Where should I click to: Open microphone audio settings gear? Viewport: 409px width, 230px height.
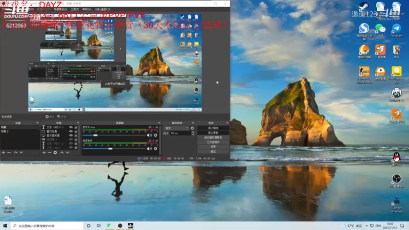pos(155,135)
